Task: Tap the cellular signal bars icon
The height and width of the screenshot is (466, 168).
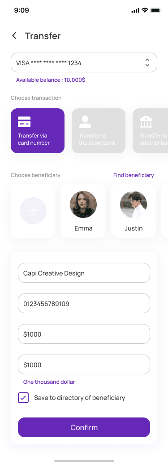Action: [x=135, y=10]
